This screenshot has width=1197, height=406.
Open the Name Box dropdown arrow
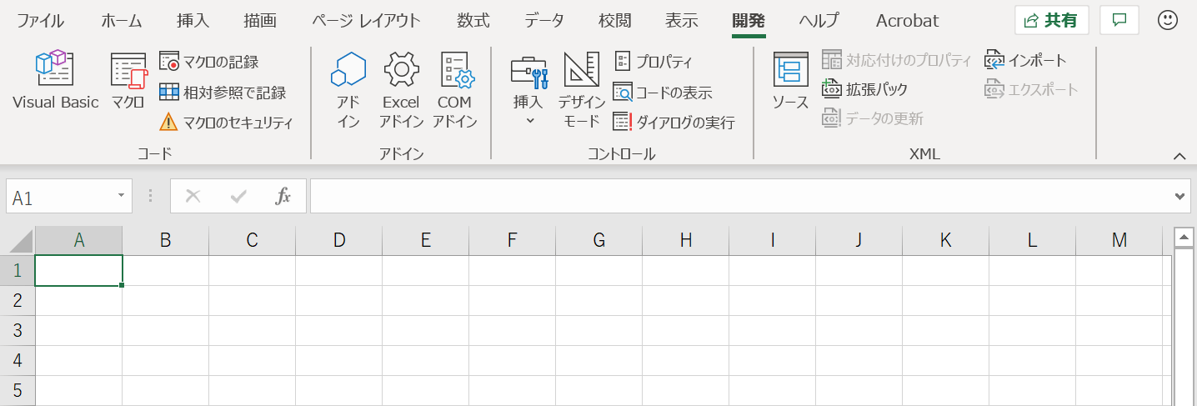121,197
